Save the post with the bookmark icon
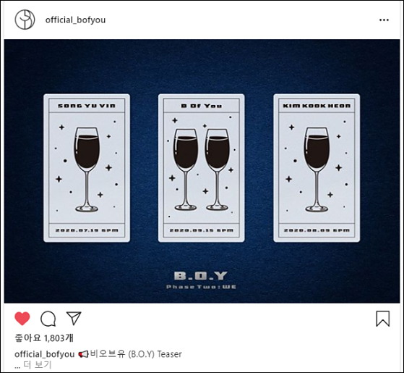This screenshot has width=404, height=373. coord(382,319)
